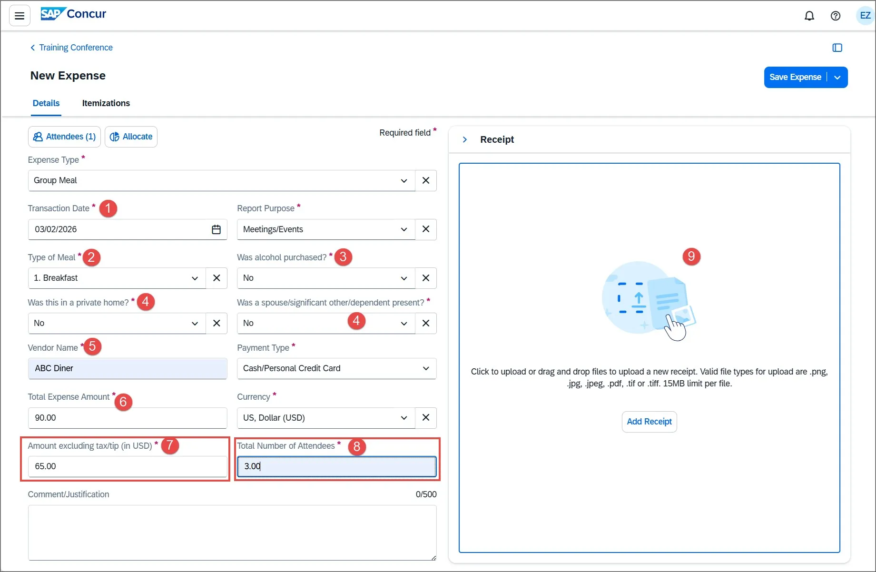Click the Allocate button
This screenshot has width=876, height=572.
[x=131, y=137]
